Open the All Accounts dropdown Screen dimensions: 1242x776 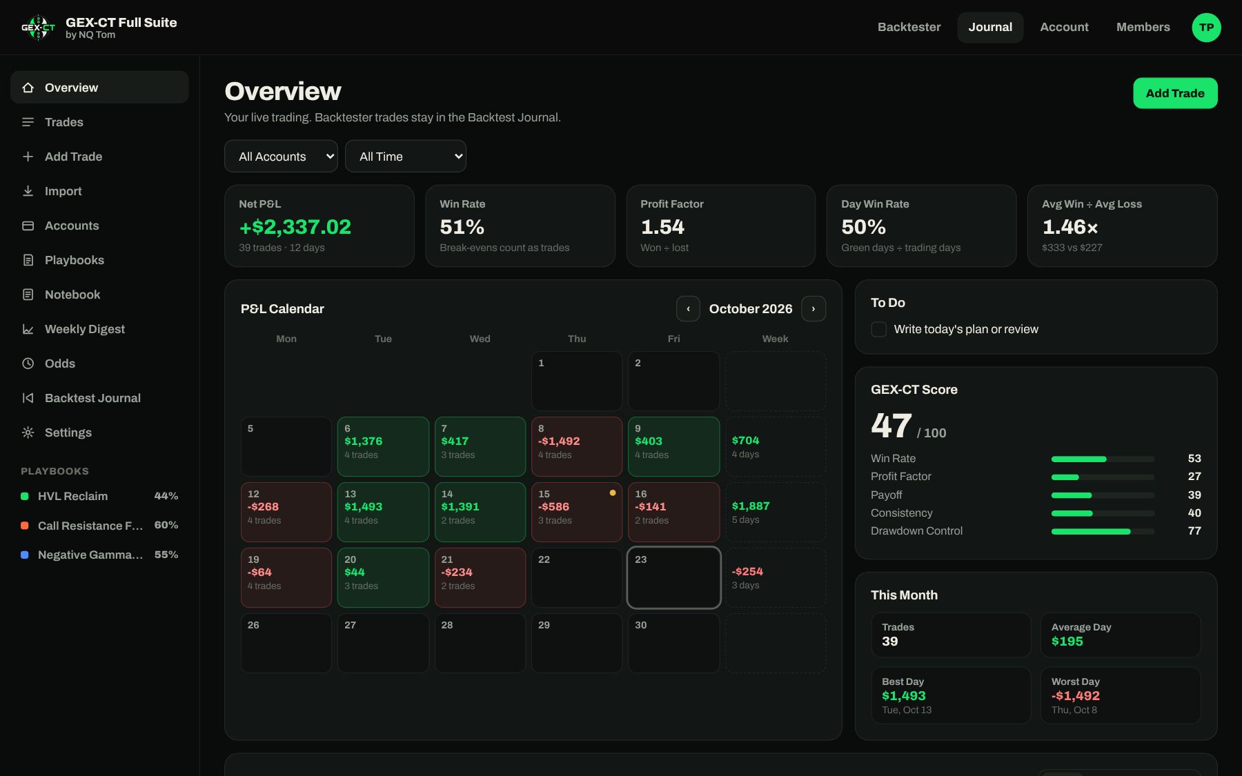point(281,157)
